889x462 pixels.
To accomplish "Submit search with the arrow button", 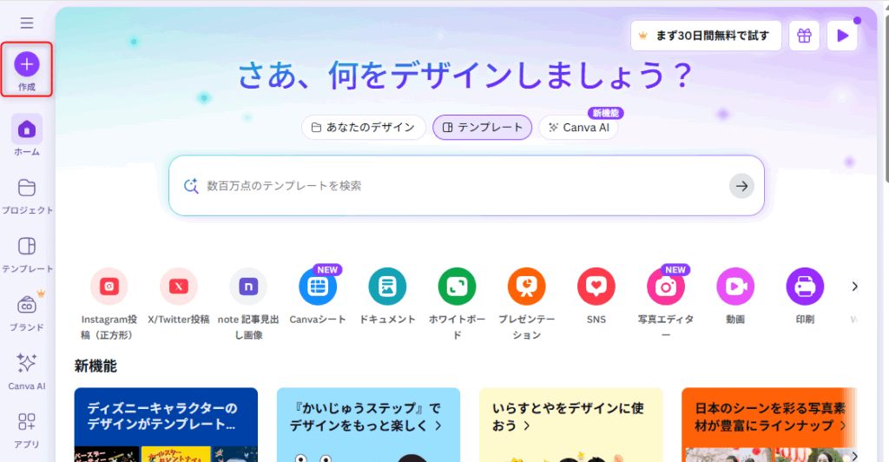I will tap(741, 186).
